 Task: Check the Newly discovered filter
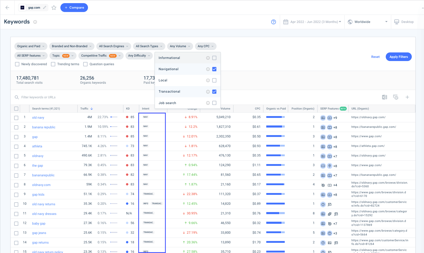pyautogui.click(x=17, y=64)
